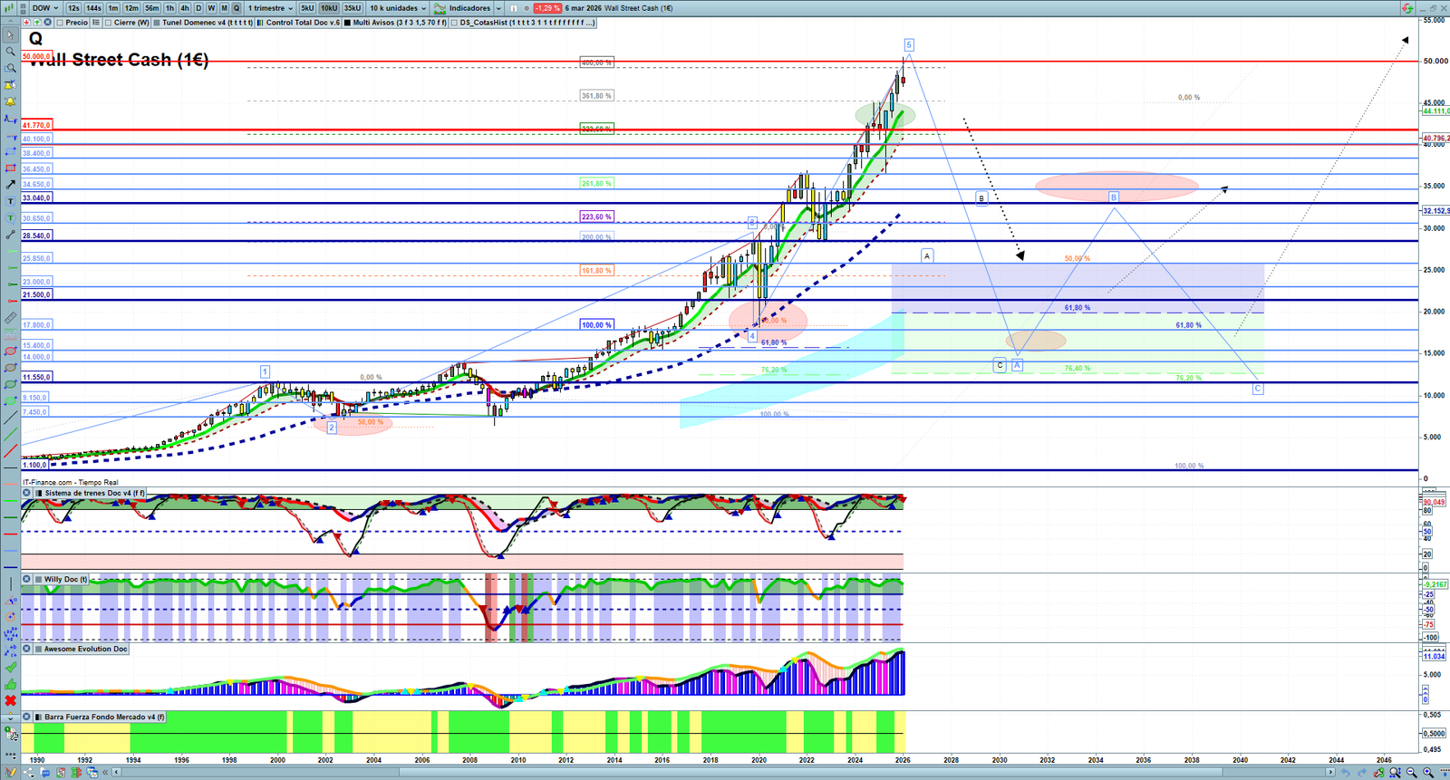Switch to the W weekly timeframe
This screenshot has width=1450, height=780.
point(211,8)
